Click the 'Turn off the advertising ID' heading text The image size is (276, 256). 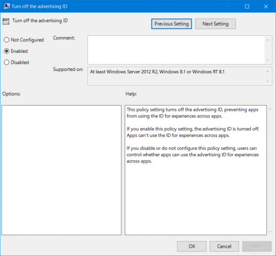pos(40,21)
